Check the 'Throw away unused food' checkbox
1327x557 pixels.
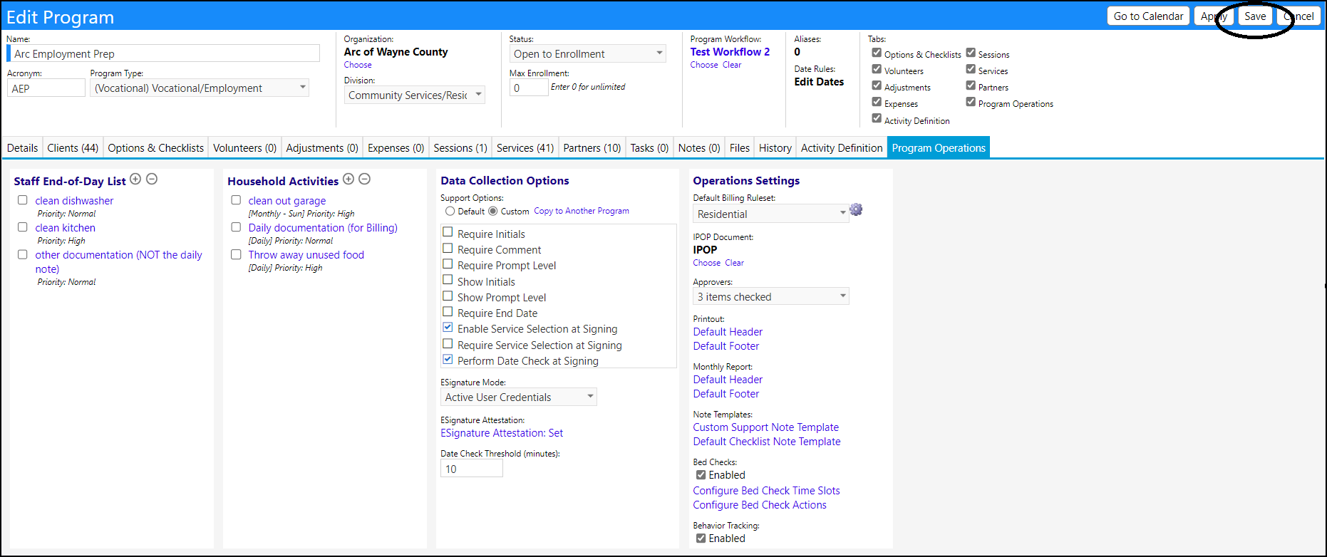point(236,254)
